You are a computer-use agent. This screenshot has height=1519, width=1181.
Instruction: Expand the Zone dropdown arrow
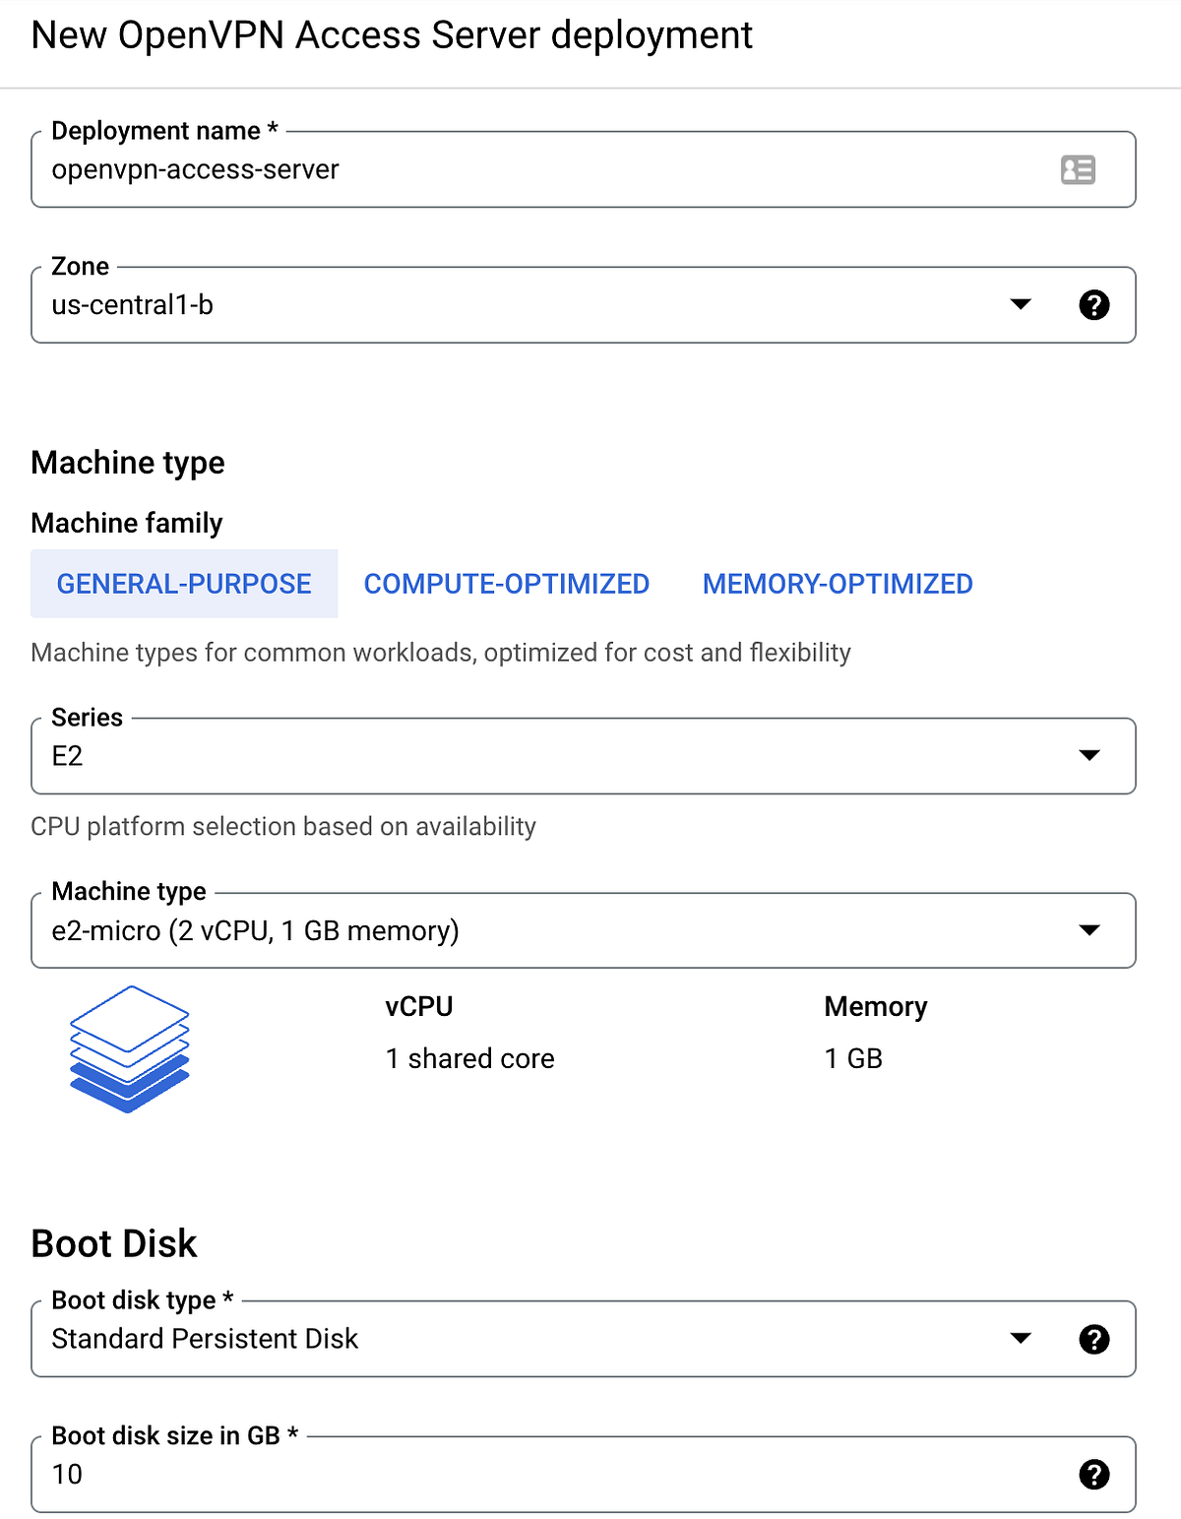[x=1021, y=304]
